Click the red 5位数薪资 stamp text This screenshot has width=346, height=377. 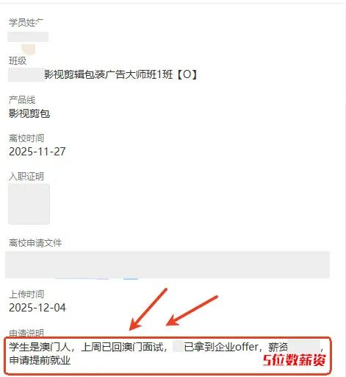coord(295,360)
